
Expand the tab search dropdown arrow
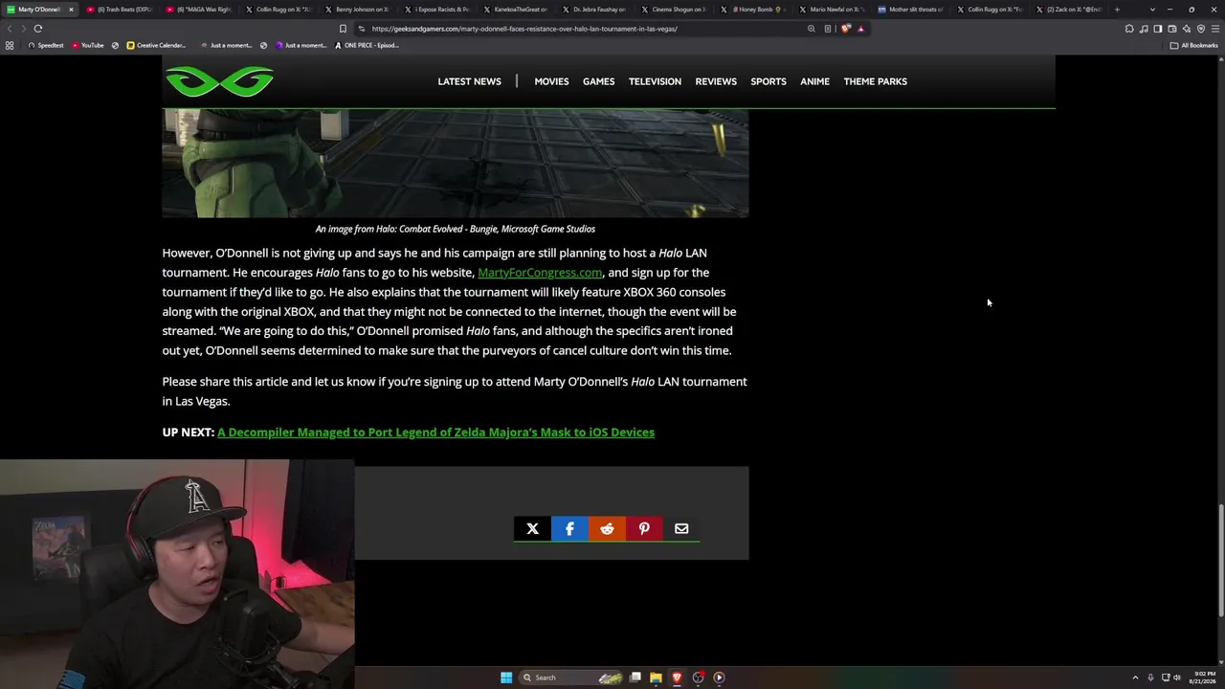point(1152,10)
